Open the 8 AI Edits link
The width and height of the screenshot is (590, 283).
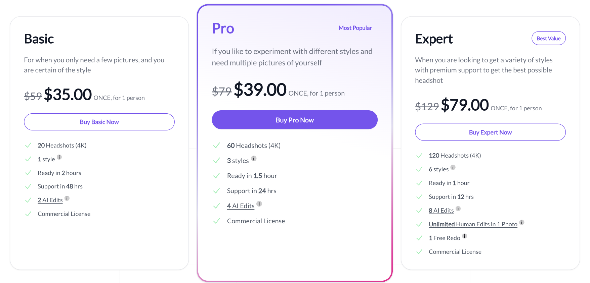[x=441, y=210]
